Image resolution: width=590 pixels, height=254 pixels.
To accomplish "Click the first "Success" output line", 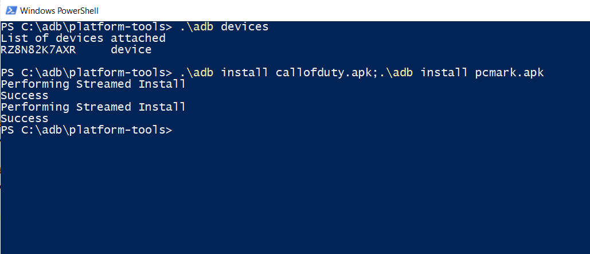I will point(25,96).
